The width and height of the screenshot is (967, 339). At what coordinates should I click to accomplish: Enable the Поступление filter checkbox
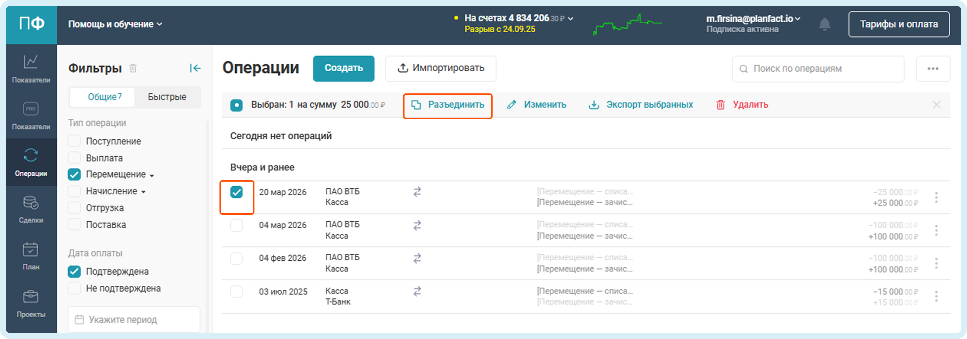pyautogui.click(x=74, y=141)
